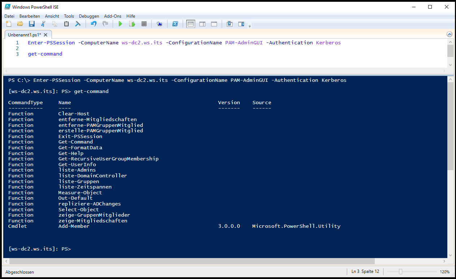Click line 1 Enter-PSSession in script editor
456x279 pixels.
(51, 43)
